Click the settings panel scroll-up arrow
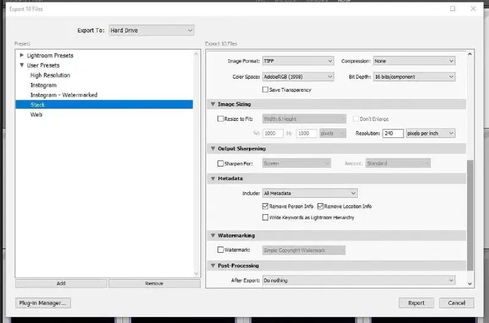Viewport: 489px width, 323px height. coord(470,54)
